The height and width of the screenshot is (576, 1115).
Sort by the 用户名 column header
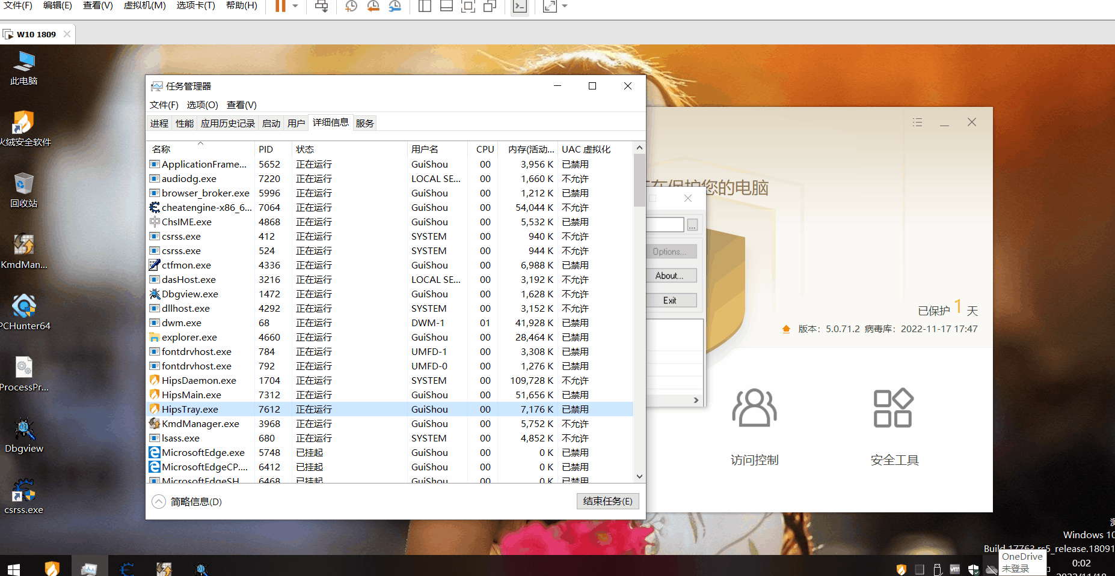click(x=437, y=150)
